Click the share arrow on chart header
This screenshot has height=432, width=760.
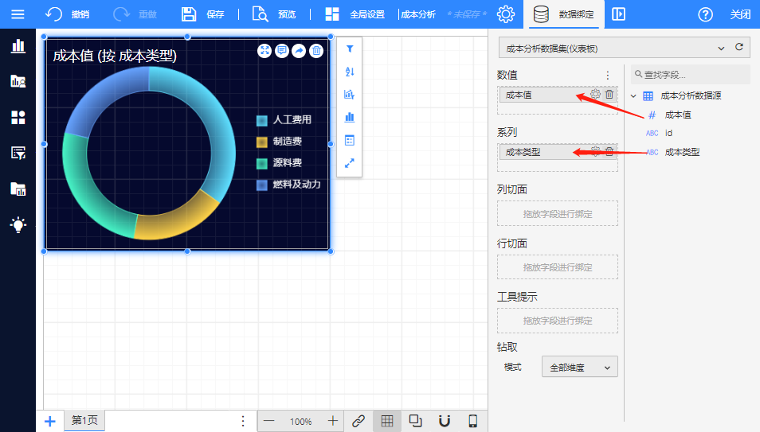coord(299,51)
